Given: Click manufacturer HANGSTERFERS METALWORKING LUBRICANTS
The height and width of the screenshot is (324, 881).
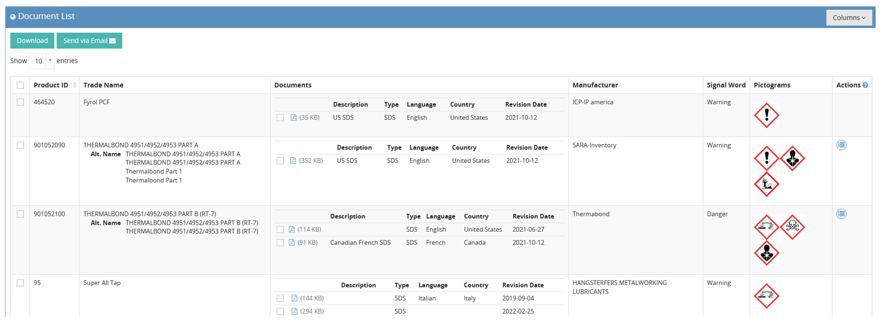Looking at the screenshot, I should (x=620, y=287).
